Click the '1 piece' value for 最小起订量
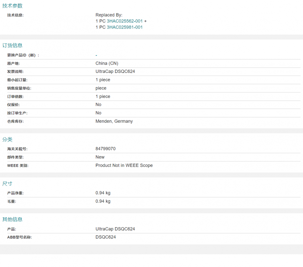 (x=103, y=80)
